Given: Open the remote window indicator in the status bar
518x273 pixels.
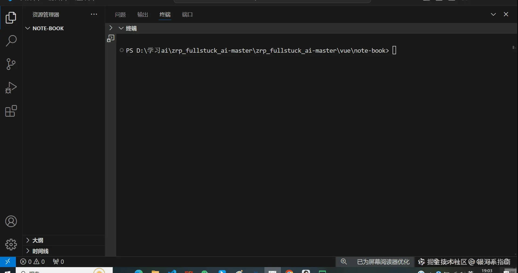Looking at the screenshot, I should pos(8,262).
